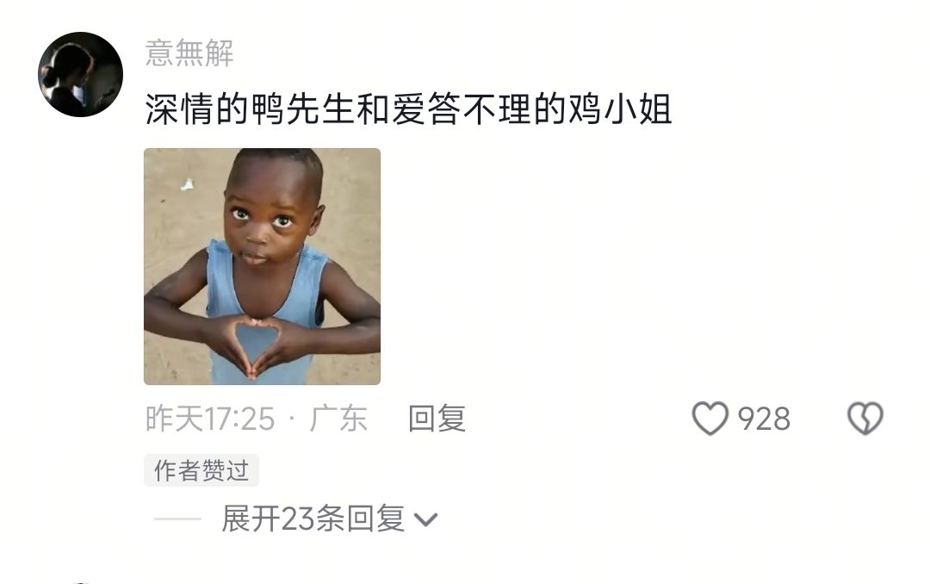The height and width of the screenshot is (584, 930).
Task: Open the profile avatar of 意無解
Action: click(81, 74)
